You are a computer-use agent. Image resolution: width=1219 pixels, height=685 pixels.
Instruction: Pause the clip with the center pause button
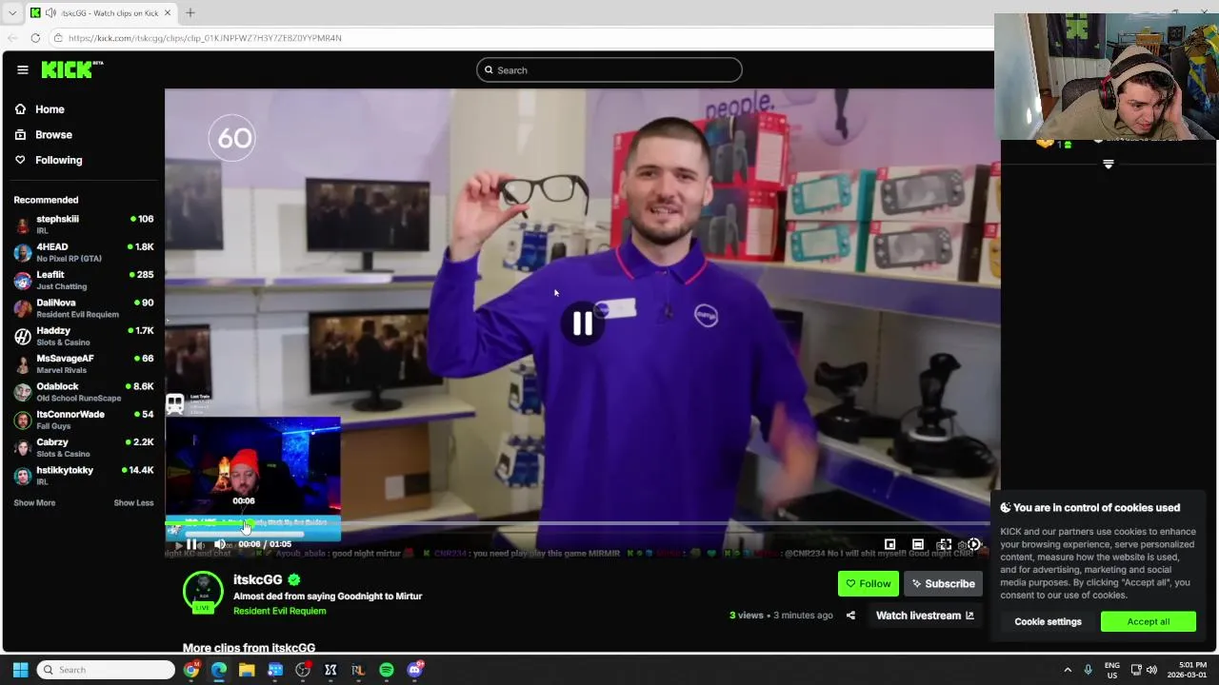click(x=582, y=323)
